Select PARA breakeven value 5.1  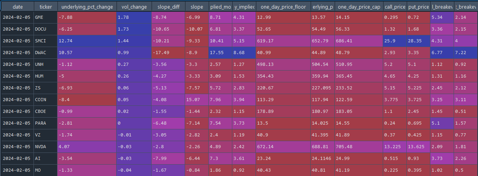click(x=442, y=123)
